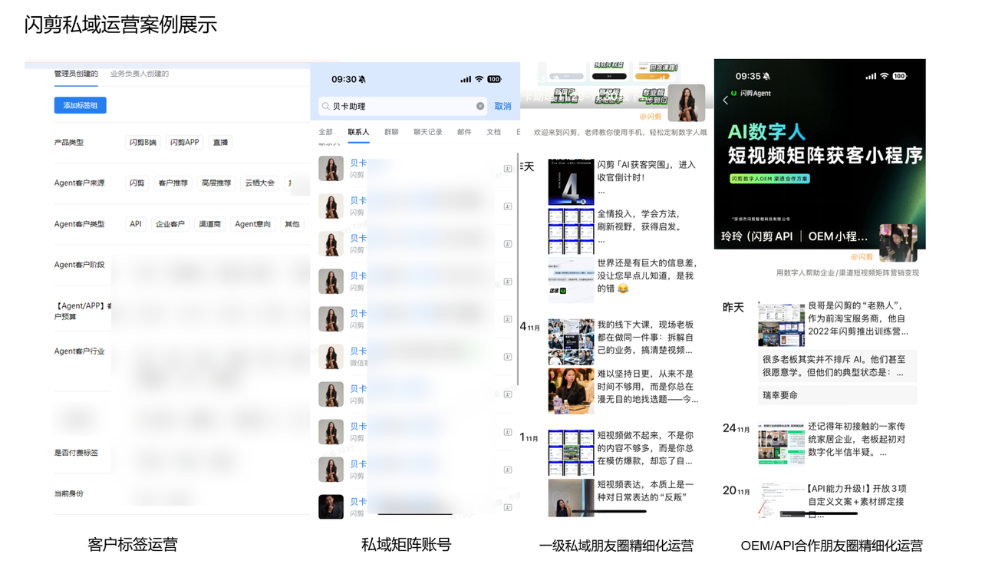Open the number 4 countdown post image

tap(571, 182)
